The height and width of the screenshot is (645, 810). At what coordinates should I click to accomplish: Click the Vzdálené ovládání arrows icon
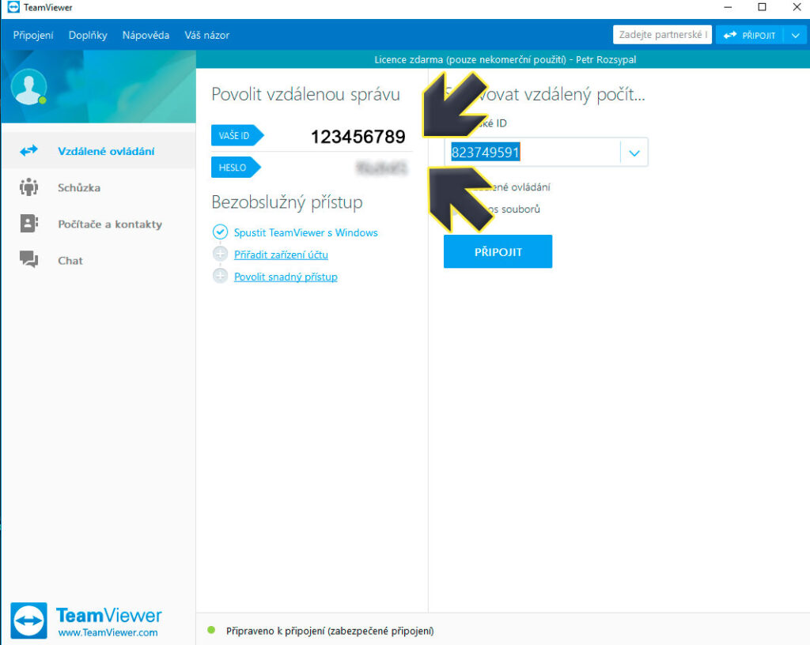(x=29, y=150)
